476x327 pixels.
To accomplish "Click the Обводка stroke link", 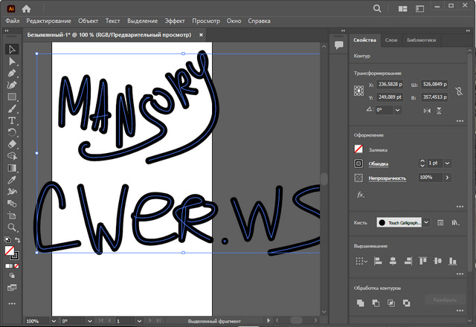I will coord(379,163).
